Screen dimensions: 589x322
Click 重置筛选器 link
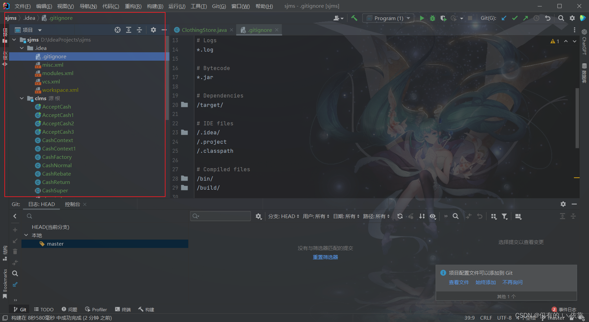(325, 257)
